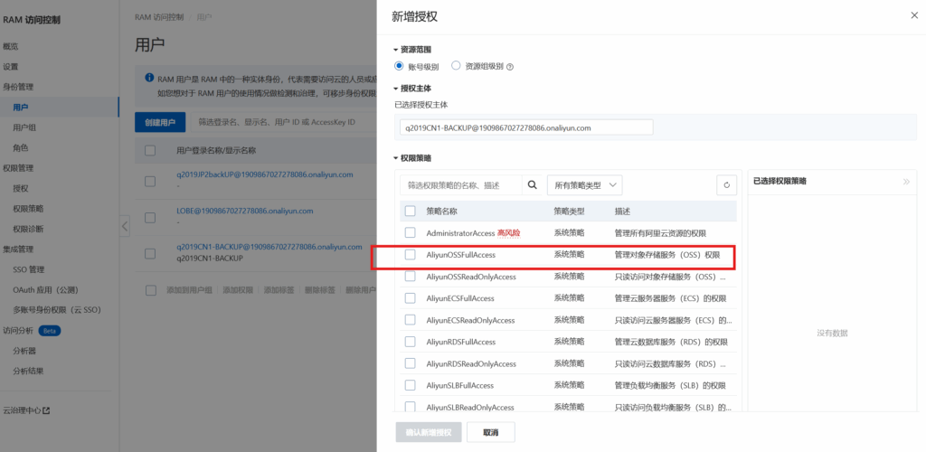Go to 权限策略 in the sidebar menu

point(27,208)
